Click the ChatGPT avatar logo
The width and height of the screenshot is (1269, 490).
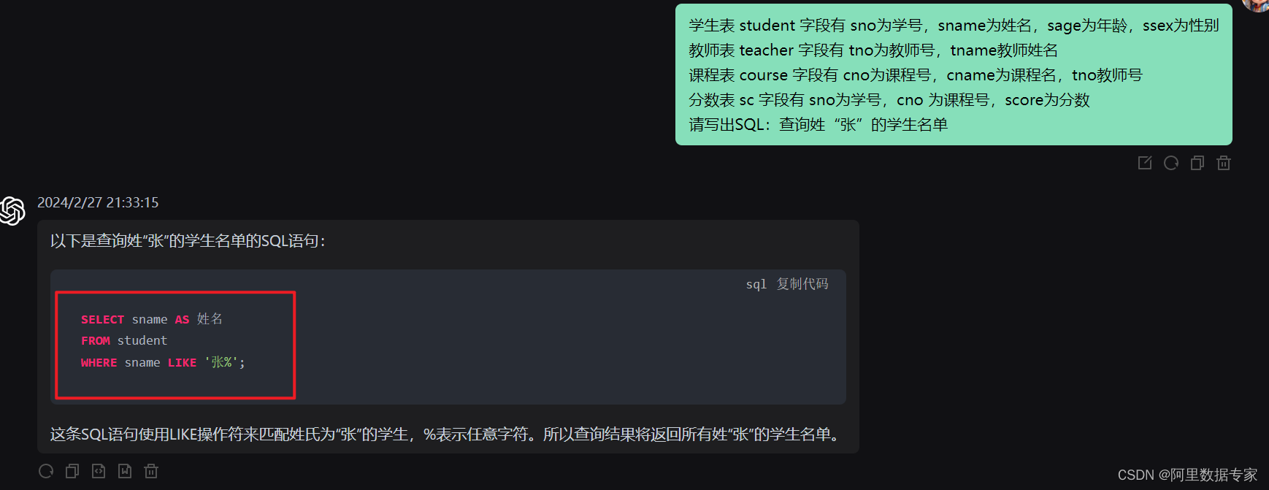(x=12, y=211)
